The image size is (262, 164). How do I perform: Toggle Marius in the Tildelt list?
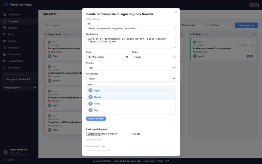pyautogui.click(x=131, y=97)
